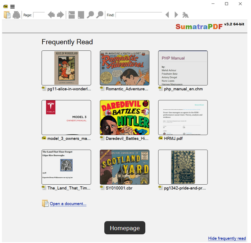This screenshot has height=243, width=251.
Task: Open the hamburger menu
Action: (13, 7)
